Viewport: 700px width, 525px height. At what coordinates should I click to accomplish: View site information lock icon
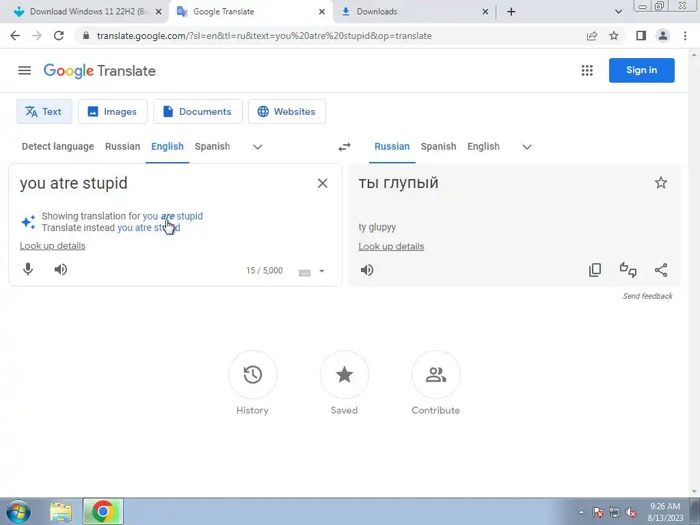point(86,36)
